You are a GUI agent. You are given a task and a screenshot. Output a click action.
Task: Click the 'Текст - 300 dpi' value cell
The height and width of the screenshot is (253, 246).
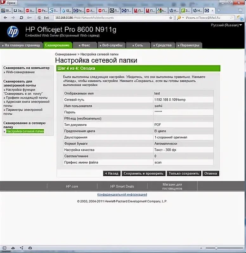(x=183, y=150)
